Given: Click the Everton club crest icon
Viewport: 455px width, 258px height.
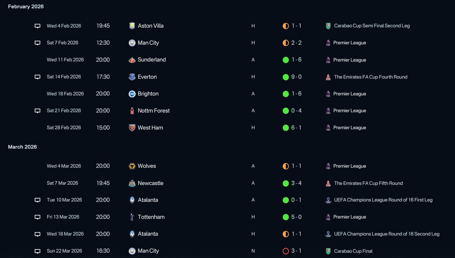Looking at the screenshot, I should [132, 77].
